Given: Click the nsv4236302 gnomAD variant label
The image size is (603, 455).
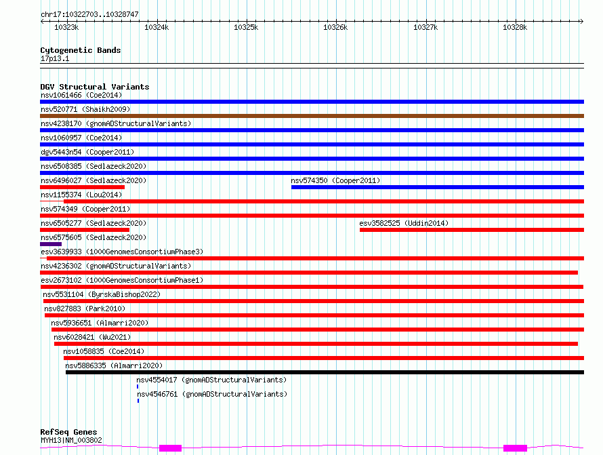Looking at the screenshot, I should 116,266.
